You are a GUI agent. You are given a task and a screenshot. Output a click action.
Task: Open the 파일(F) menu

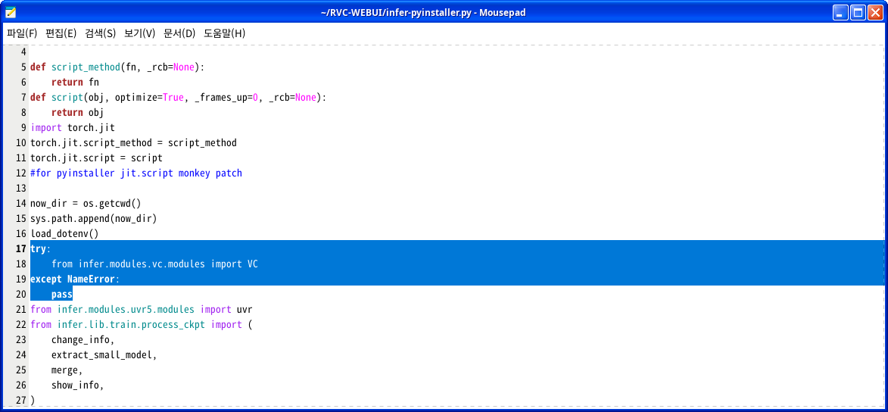[22, 33]
